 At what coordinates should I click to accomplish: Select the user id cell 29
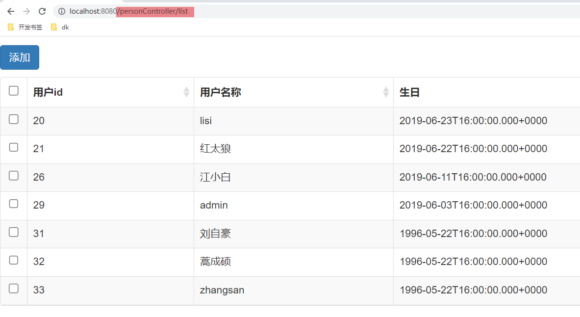(111, 206)
